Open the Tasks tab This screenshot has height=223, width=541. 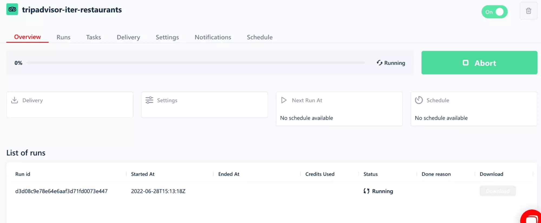click(94, 37)
